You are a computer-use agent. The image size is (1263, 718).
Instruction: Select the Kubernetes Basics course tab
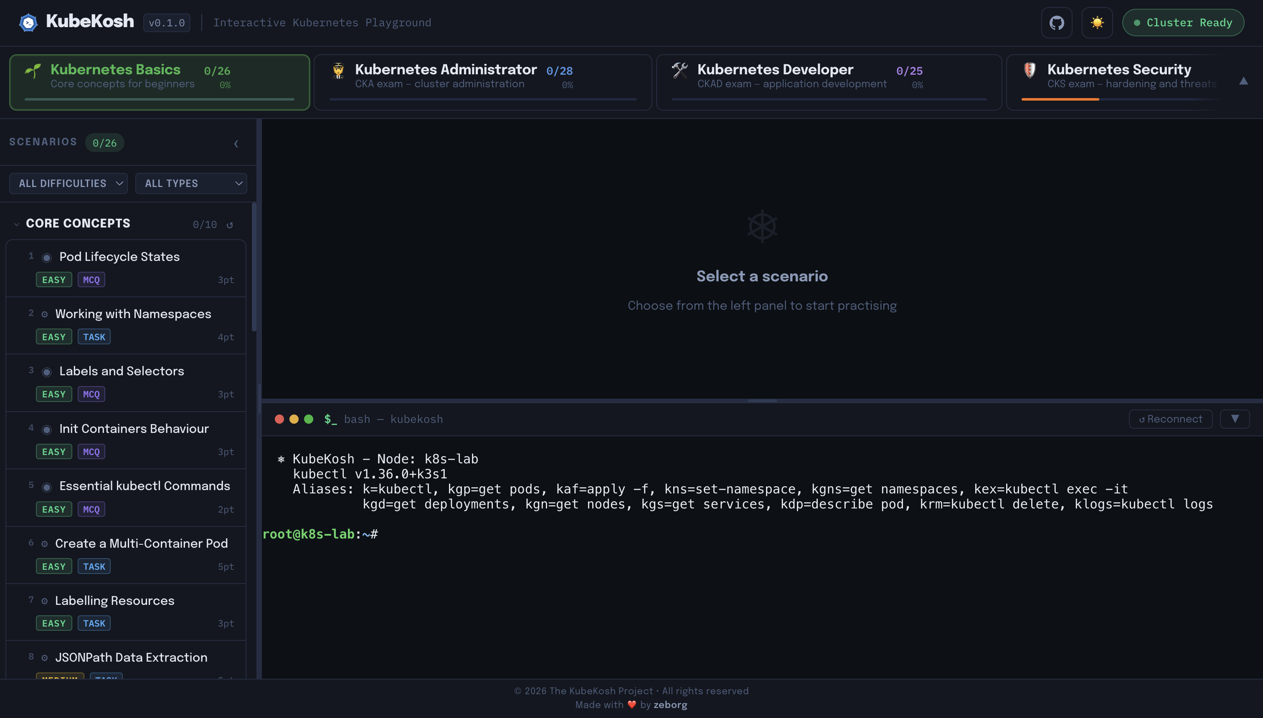point(160,82)
